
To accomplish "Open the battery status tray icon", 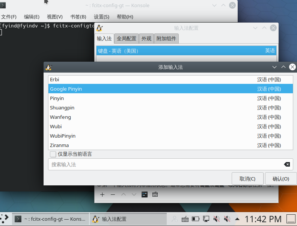I will pos(196,219).
